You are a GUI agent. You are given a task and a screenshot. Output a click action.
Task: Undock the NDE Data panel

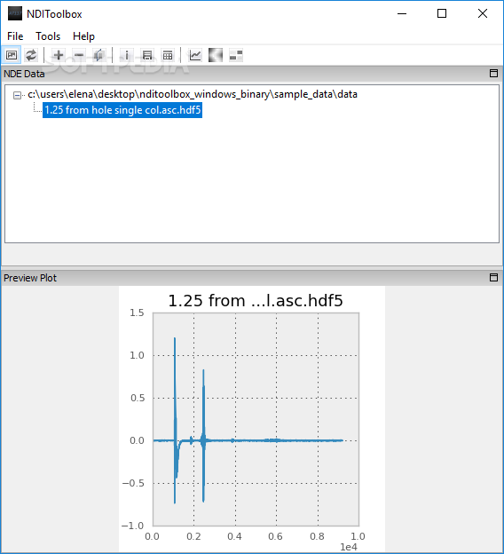[493, 73]
